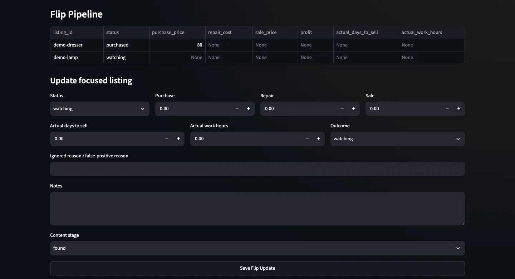Viewport: 515px width, 279px height.
Task: Select the demo-lamp listing cell
Action: point(77,58)
